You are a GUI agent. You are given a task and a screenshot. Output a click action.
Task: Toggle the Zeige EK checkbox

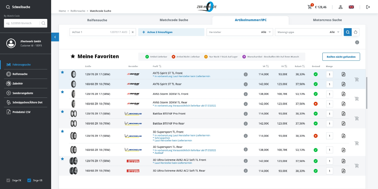[x=8, y=180]
